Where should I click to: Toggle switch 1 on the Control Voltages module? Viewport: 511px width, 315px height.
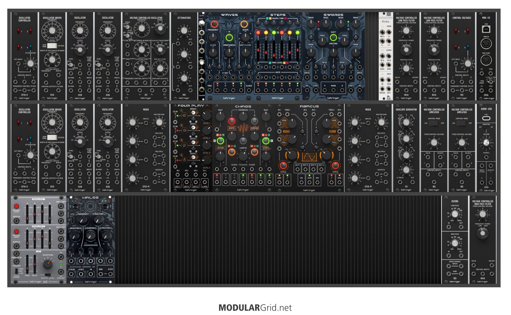tap(456, 31)
